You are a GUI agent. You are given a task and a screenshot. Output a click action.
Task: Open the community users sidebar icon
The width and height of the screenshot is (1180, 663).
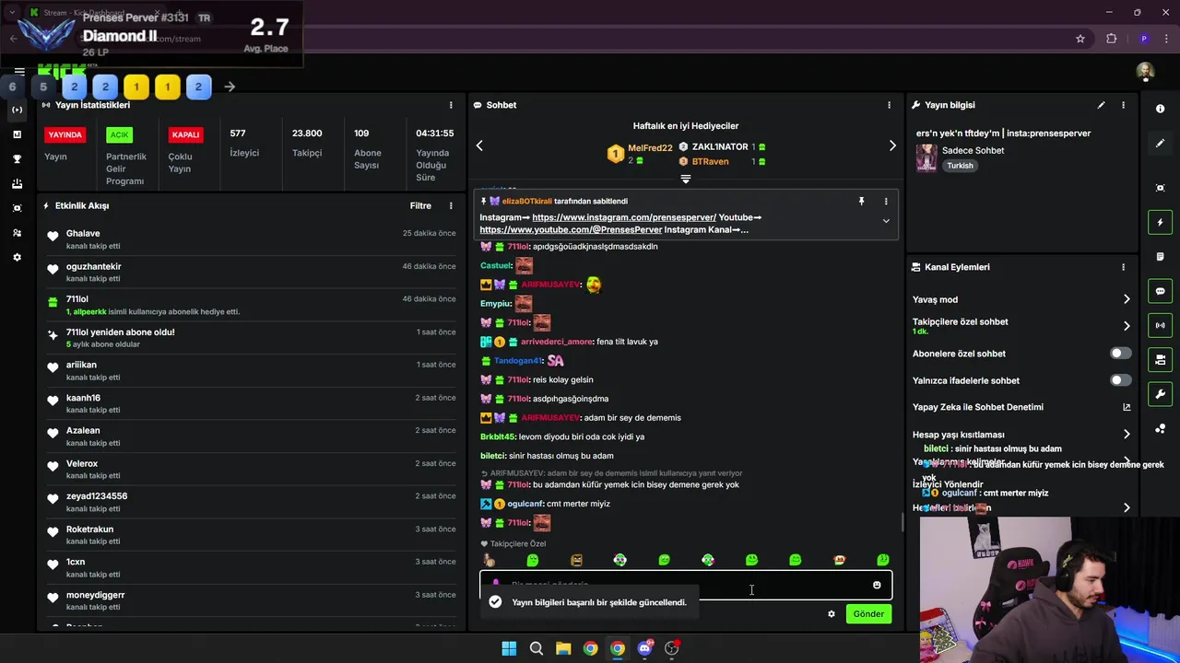click(x=17, y=233)
